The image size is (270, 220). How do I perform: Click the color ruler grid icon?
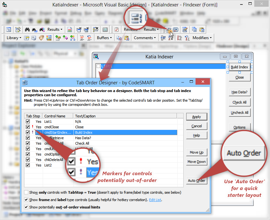click(49, 38)
